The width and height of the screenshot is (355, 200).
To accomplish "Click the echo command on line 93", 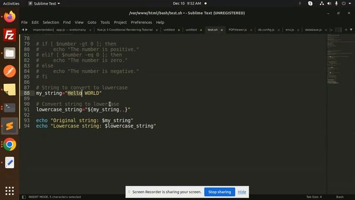I will 42,121.
